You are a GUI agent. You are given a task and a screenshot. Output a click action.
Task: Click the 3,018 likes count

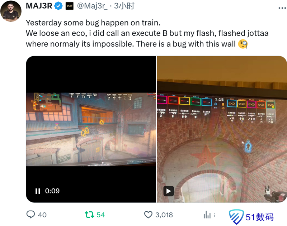click(164, 215)
